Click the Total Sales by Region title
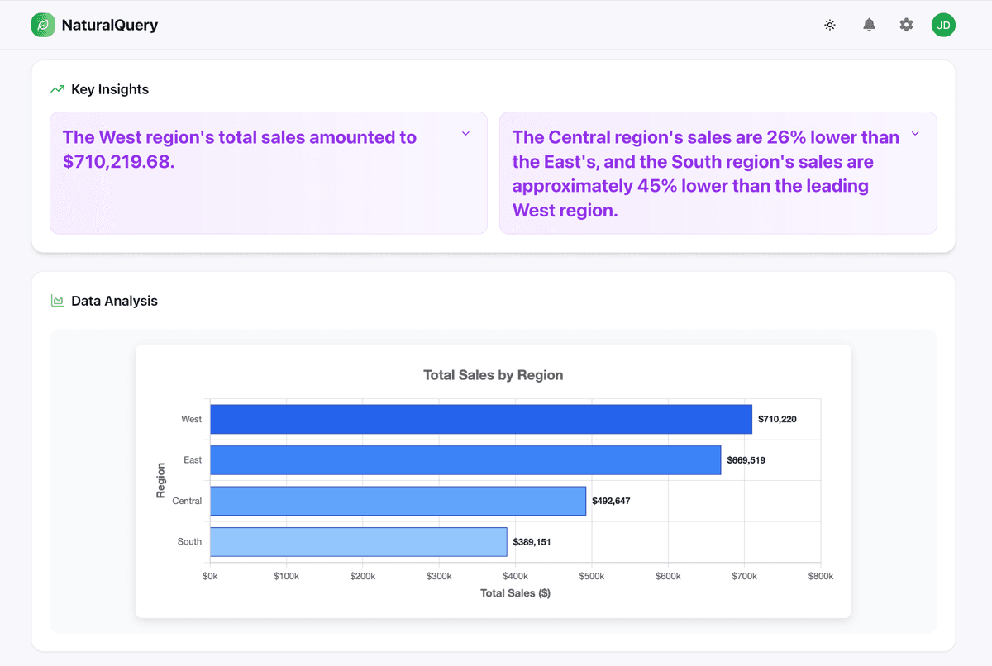The width and height of the screenshot is (992, 666). [493, 375]
